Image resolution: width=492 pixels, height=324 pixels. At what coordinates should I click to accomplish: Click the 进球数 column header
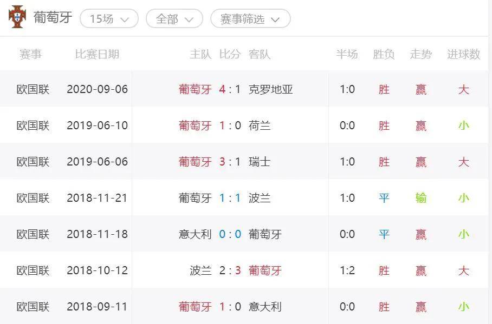tap(463, 54)
